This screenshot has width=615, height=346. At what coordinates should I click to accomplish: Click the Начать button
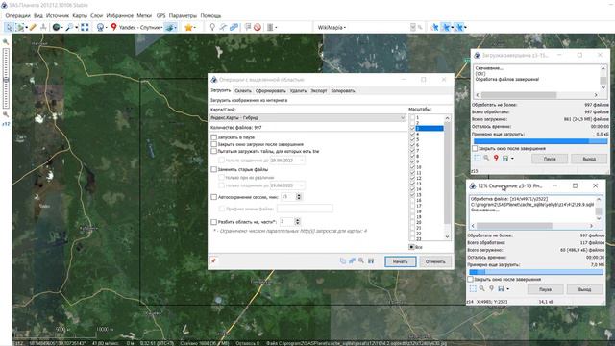[400, 261]
